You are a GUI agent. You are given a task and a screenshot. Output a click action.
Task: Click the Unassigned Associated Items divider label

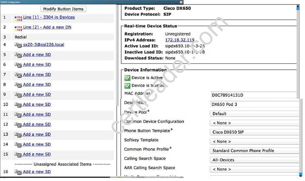coord(63,164)
